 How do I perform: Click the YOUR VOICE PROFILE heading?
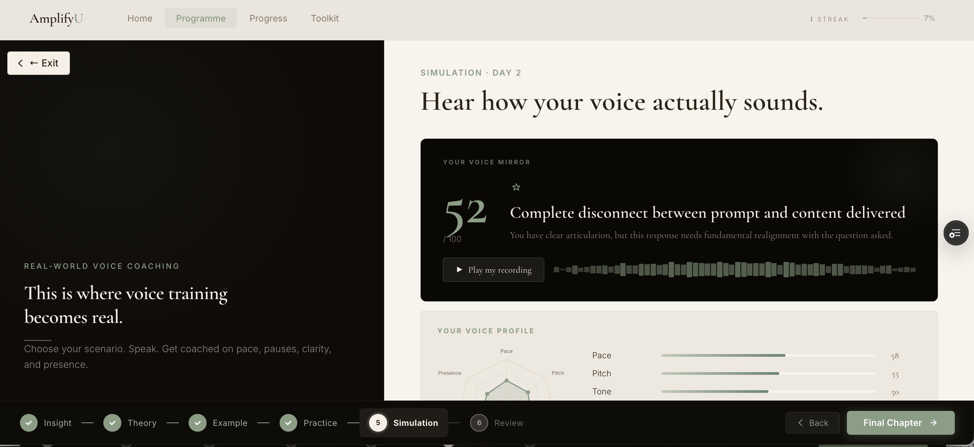coord(486,331)
